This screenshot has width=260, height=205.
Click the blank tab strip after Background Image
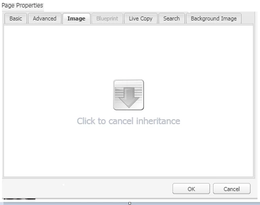tap(247, 18)
